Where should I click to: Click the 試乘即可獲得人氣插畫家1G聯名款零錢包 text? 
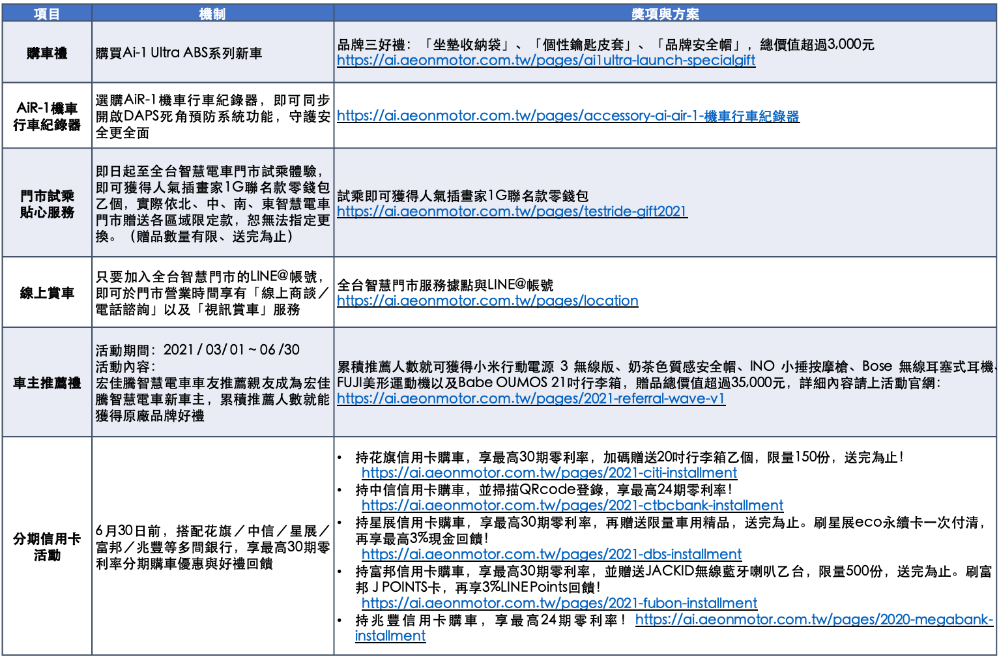point(463,196)
